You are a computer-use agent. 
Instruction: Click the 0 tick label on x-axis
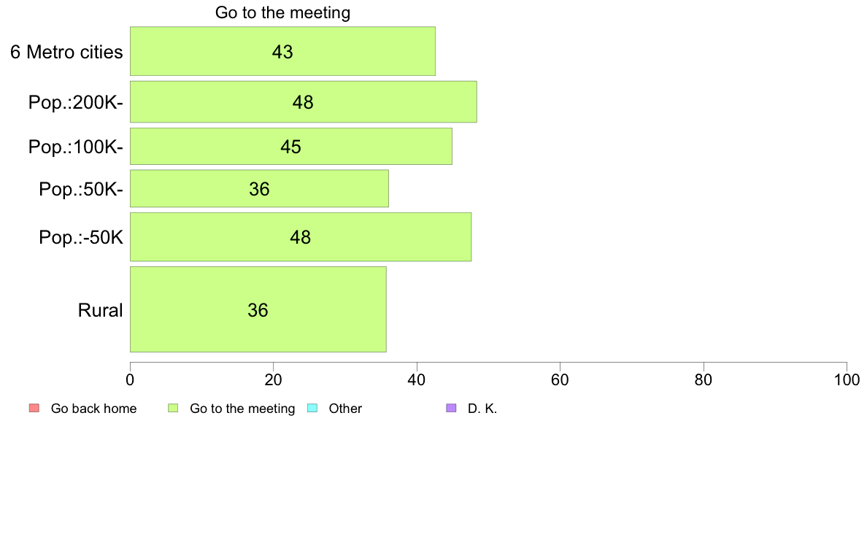pyautogui.click(x=130, y=380)
